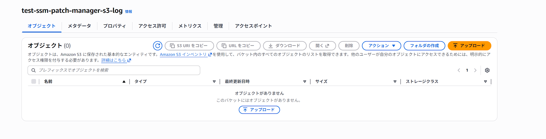This screenshot has height=139, width=546.
Task: Sort by タイプ column arrow
Action: (214, 81)
